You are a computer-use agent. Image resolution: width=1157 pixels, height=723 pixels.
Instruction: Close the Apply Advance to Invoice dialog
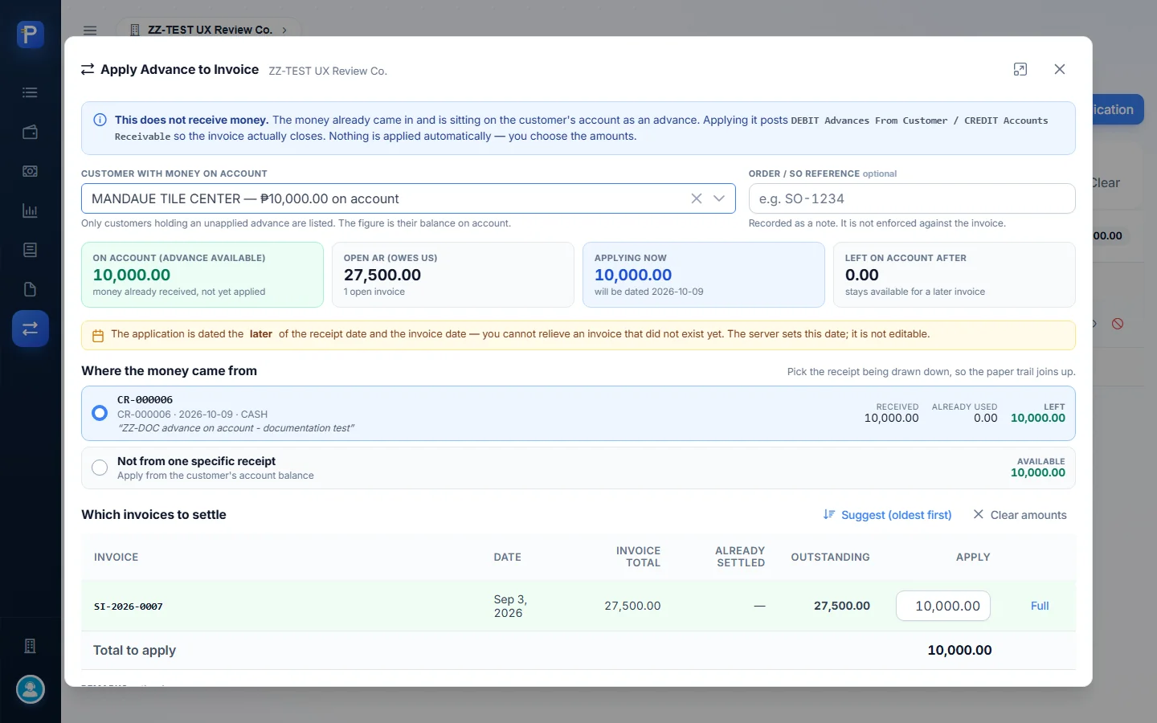click(1060, 70)
